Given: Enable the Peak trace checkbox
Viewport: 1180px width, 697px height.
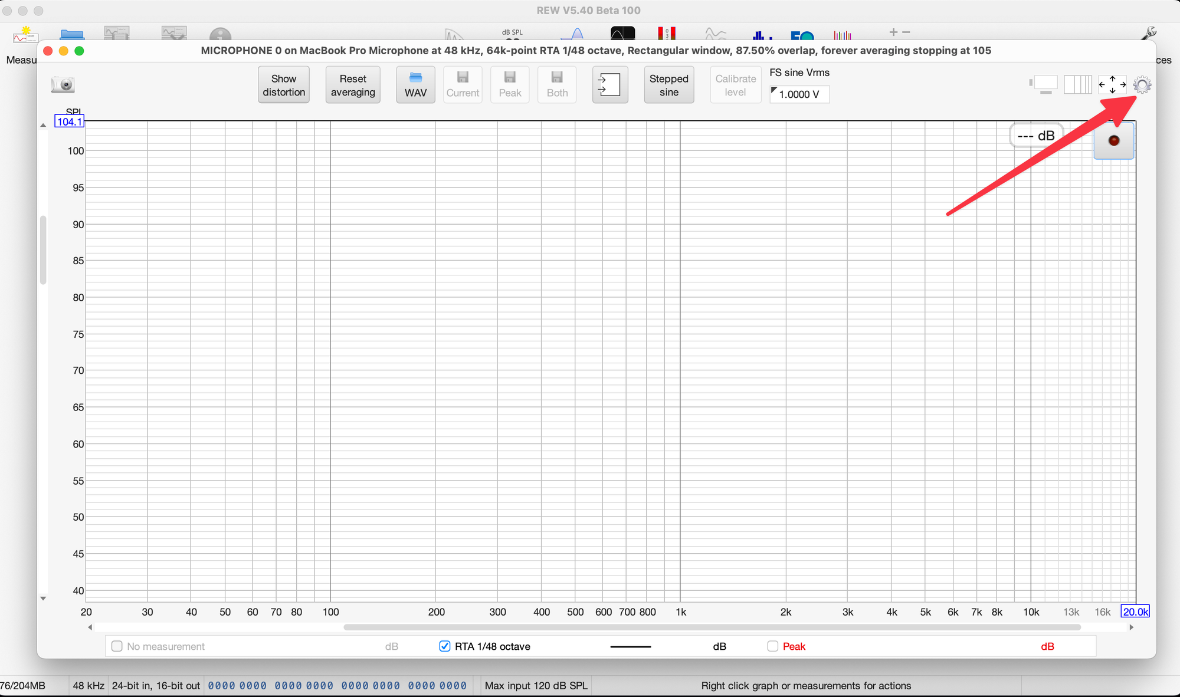Looking at the screenshot, I should point(772,646).
